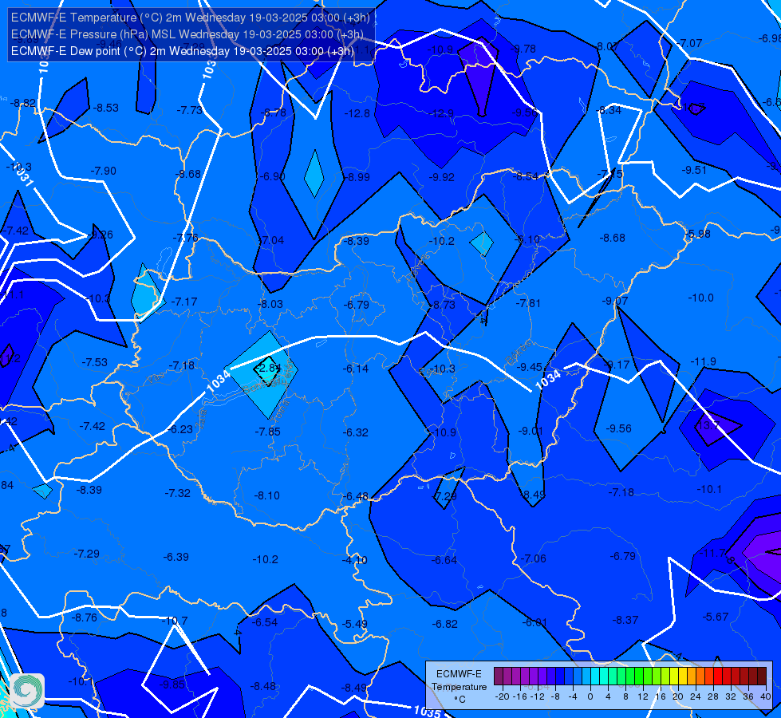Click the -7.32 temperature value

point(177,493)
